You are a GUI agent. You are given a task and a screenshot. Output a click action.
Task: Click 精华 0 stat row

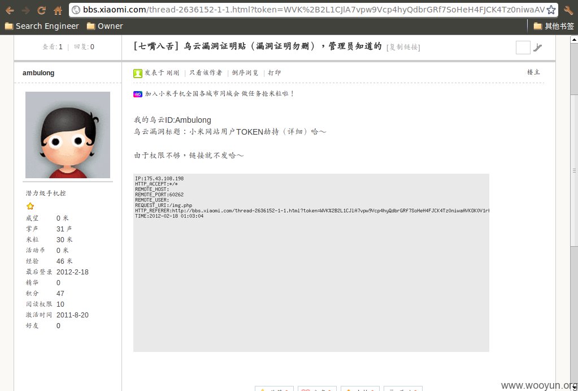tap(43, 283)
